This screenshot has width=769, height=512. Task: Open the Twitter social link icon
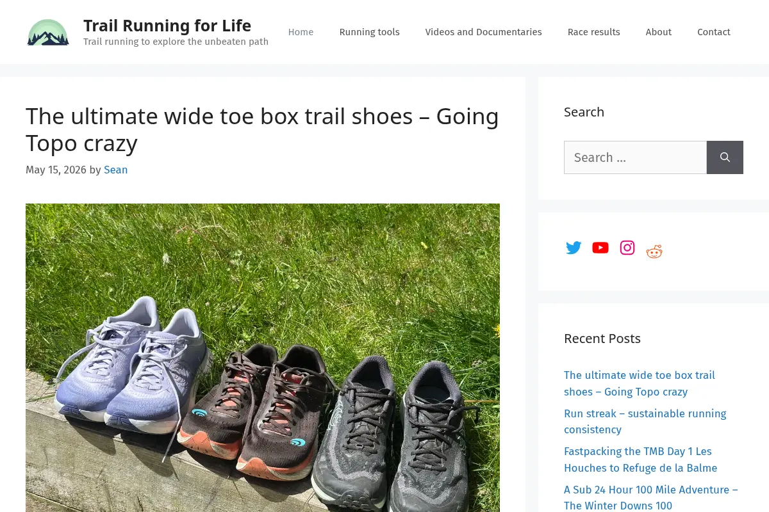[x=574, y=248]
